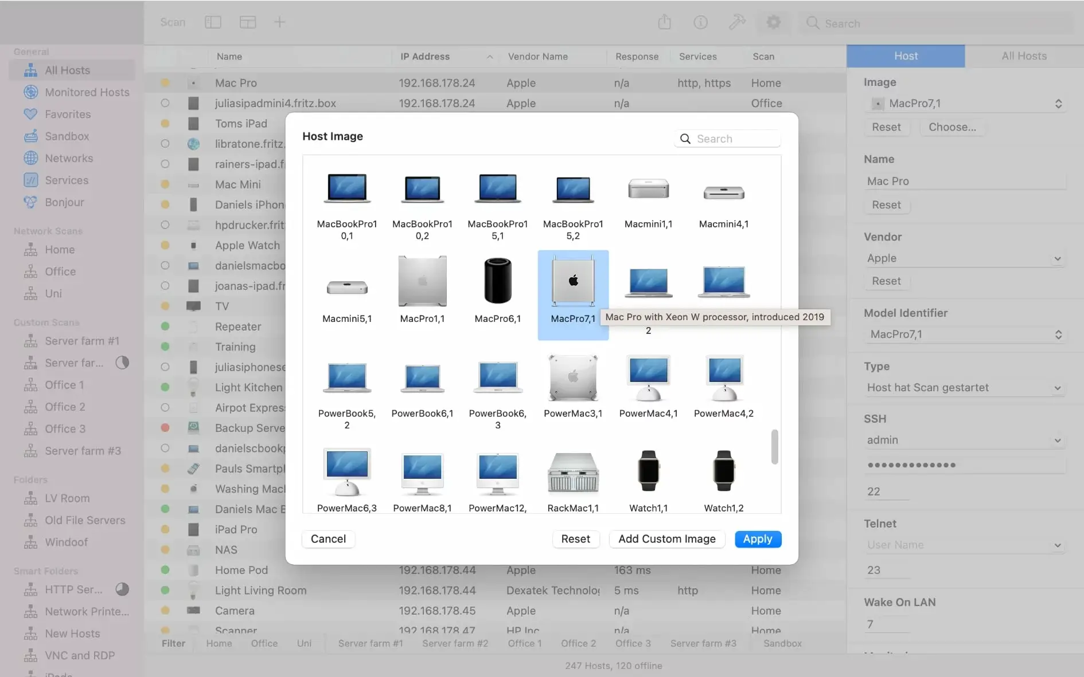1084x677 pixels.
Task: Switch to the All Hosts tab
Action: 1024,56
